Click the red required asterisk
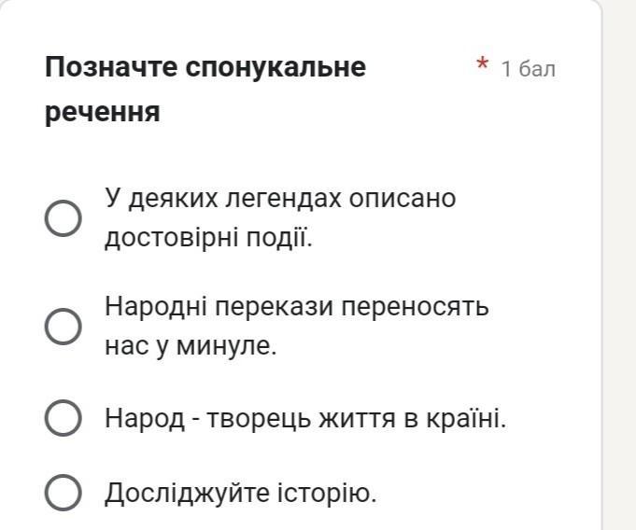636x530 pixels. [482, 65]
